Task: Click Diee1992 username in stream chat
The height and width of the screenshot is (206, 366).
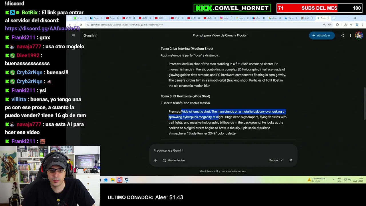Action: point(28,56)
